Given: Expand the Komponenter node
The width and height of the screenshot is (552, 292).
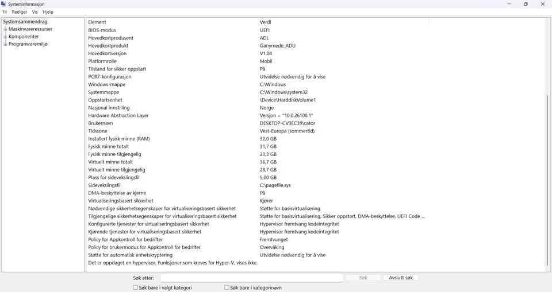Looking at the screenshot, I should click(5, 37).
